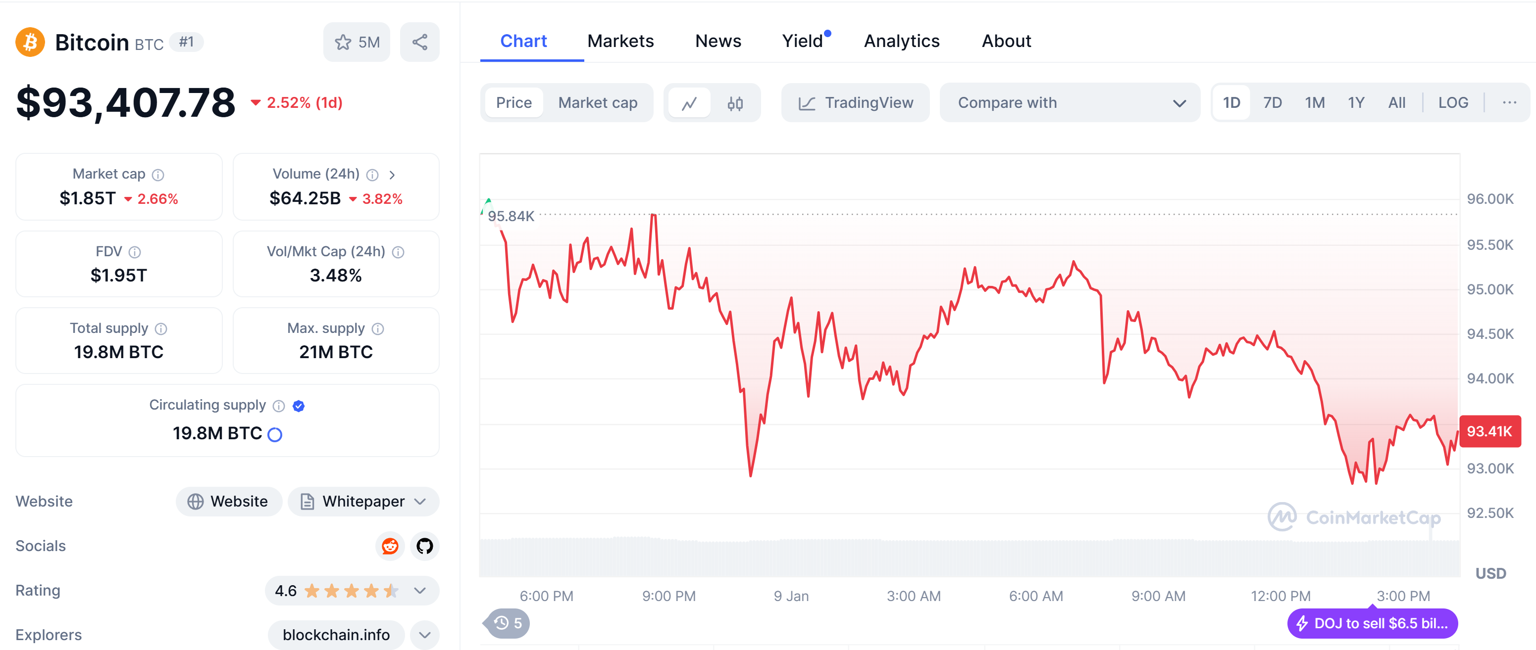Open the Compare with dropdown
1536x650 pixels.
click(x=1070, y=102)
